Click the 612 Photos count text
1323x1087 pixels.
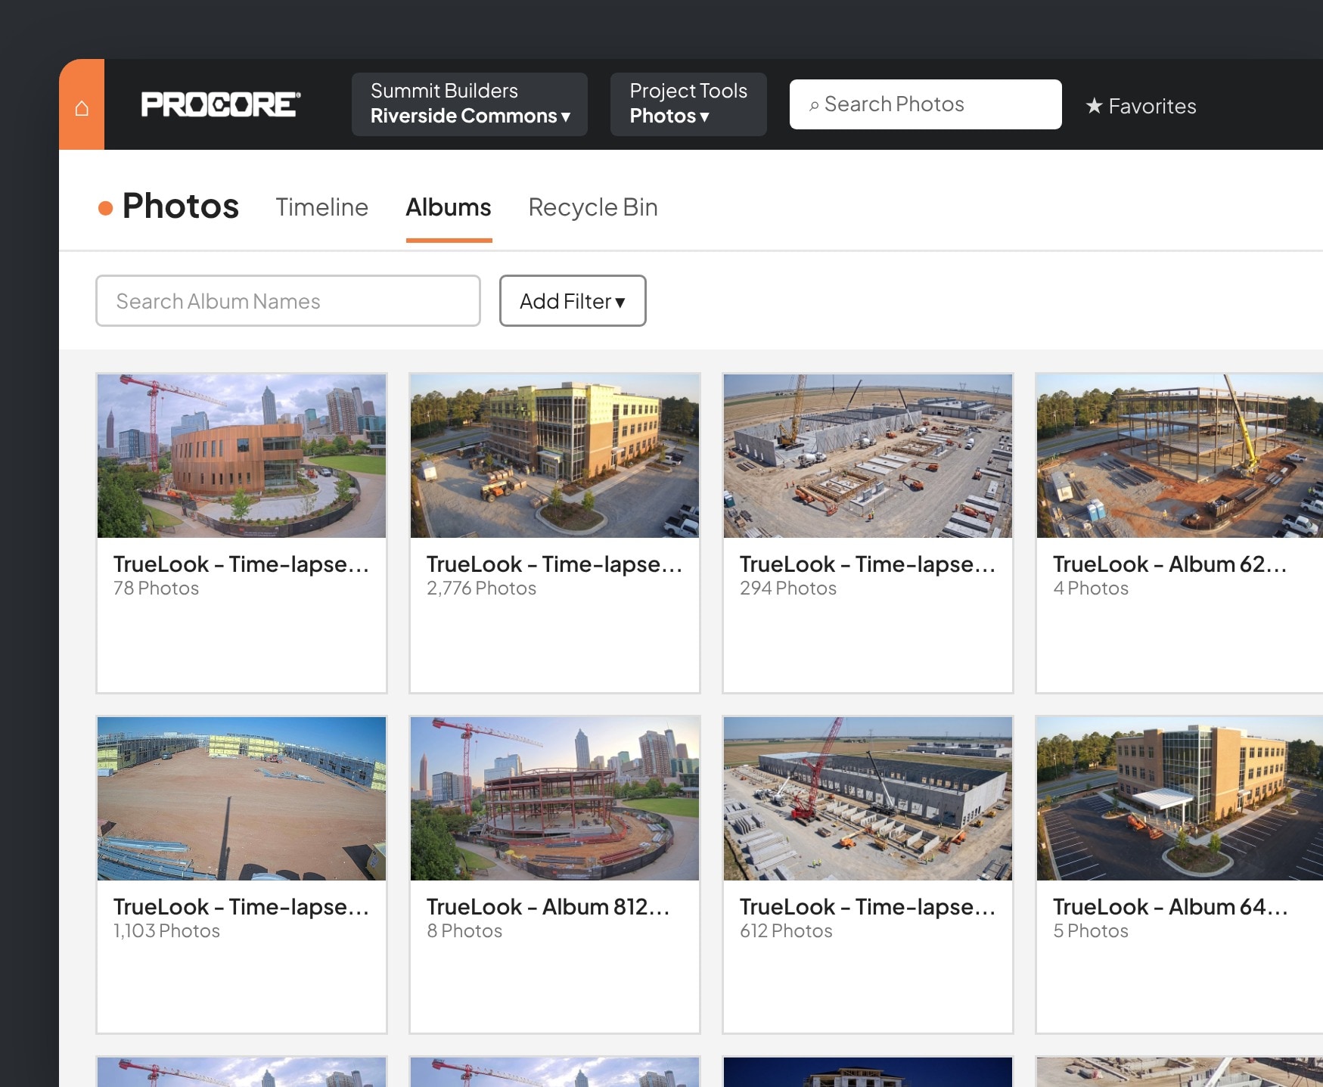[786, 931]
